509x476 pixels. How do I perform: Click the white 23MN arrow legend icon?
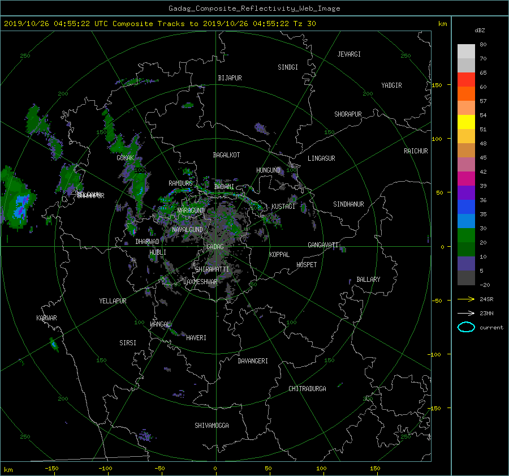[x=466, y=313]
